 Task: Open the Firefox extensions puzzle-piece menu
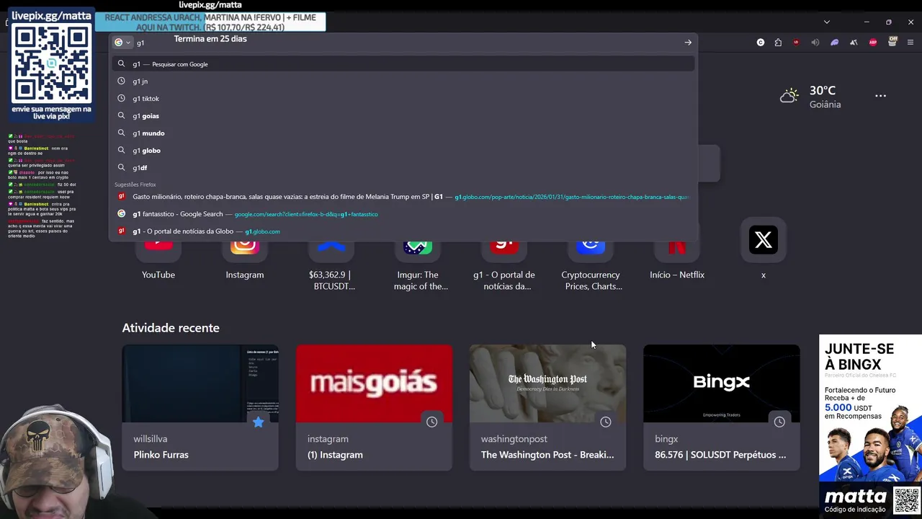[778, 43]
